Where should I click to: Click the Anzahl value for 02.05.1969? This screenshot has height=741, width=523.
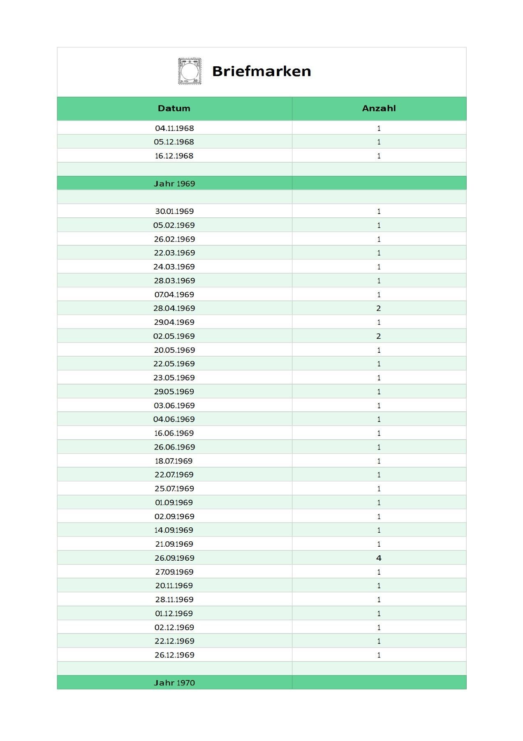click(x=379, y=336)
